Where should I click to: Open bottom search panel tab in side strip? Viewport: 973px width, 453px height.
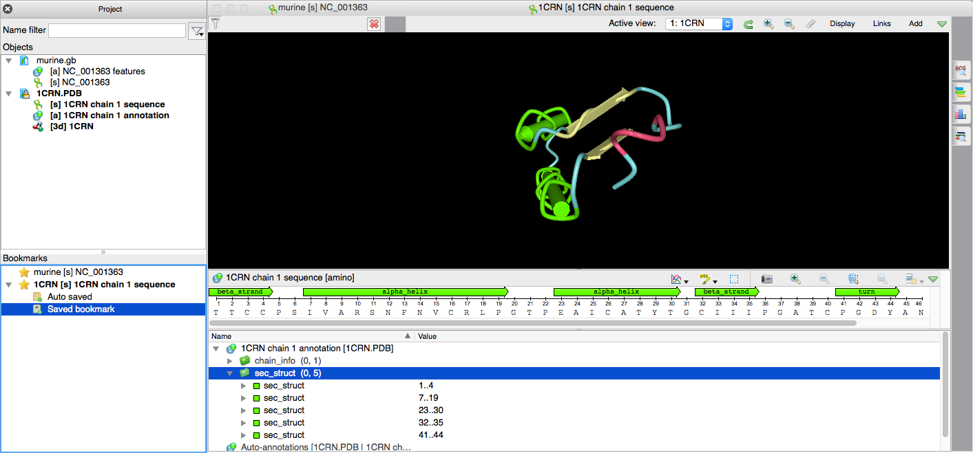(x=961, y=136)
